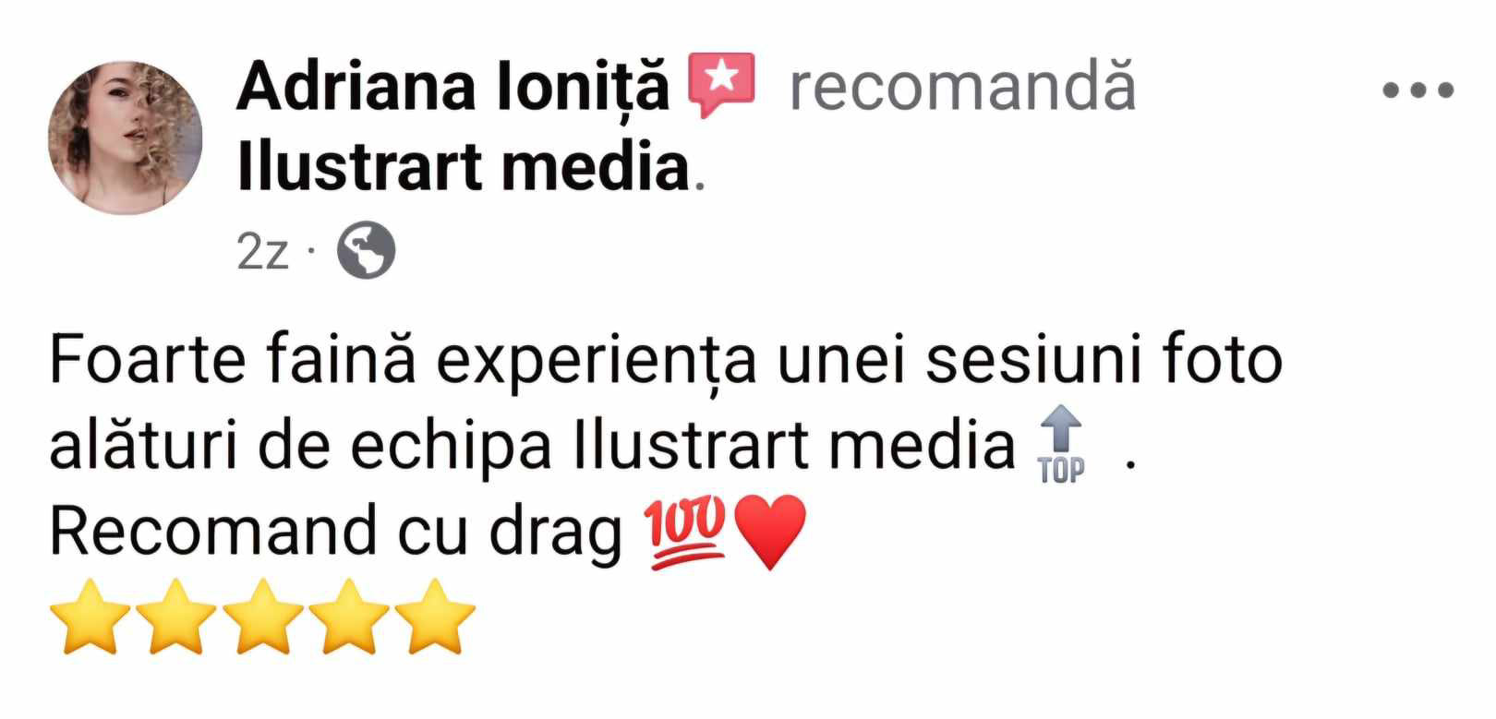The width and height of the screenshot is (1496, 719).
Task: Click the globe public audience icon
Action: pos(366,252)
